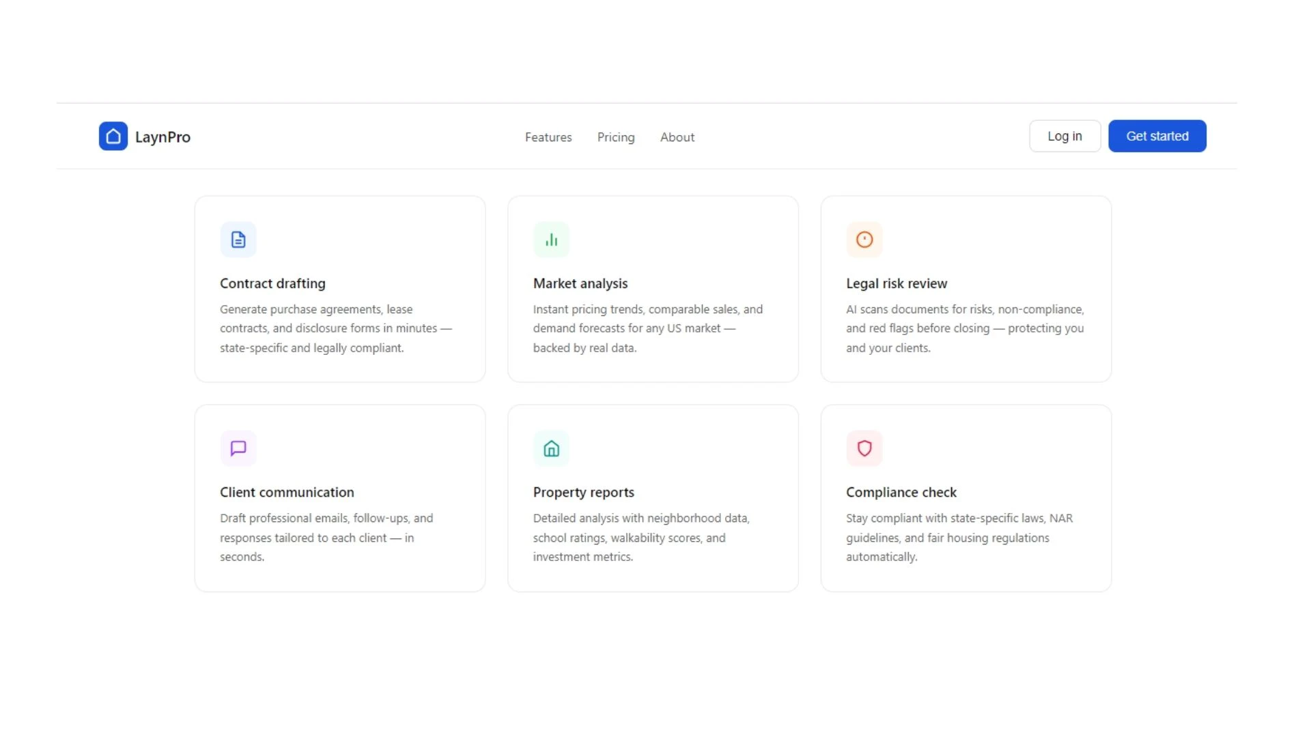
Task: Click the Legal risk review heading
Action: (x=897, y=283)
